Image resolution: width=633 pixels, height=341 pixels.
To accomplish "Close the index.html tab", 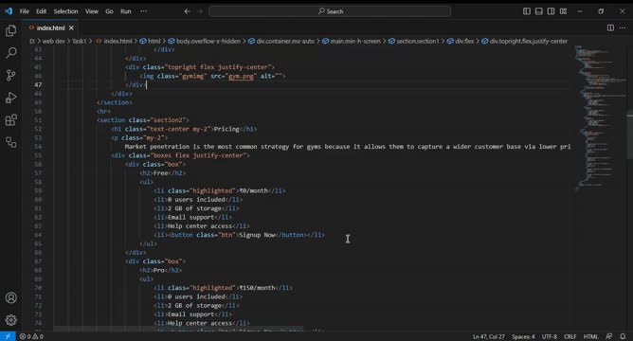I will [71, 27].
